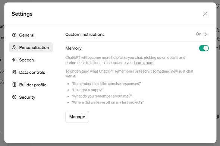Click the Speech waveform icon
The height and width of the screenshot is (146, 220).
pos(14,60)
